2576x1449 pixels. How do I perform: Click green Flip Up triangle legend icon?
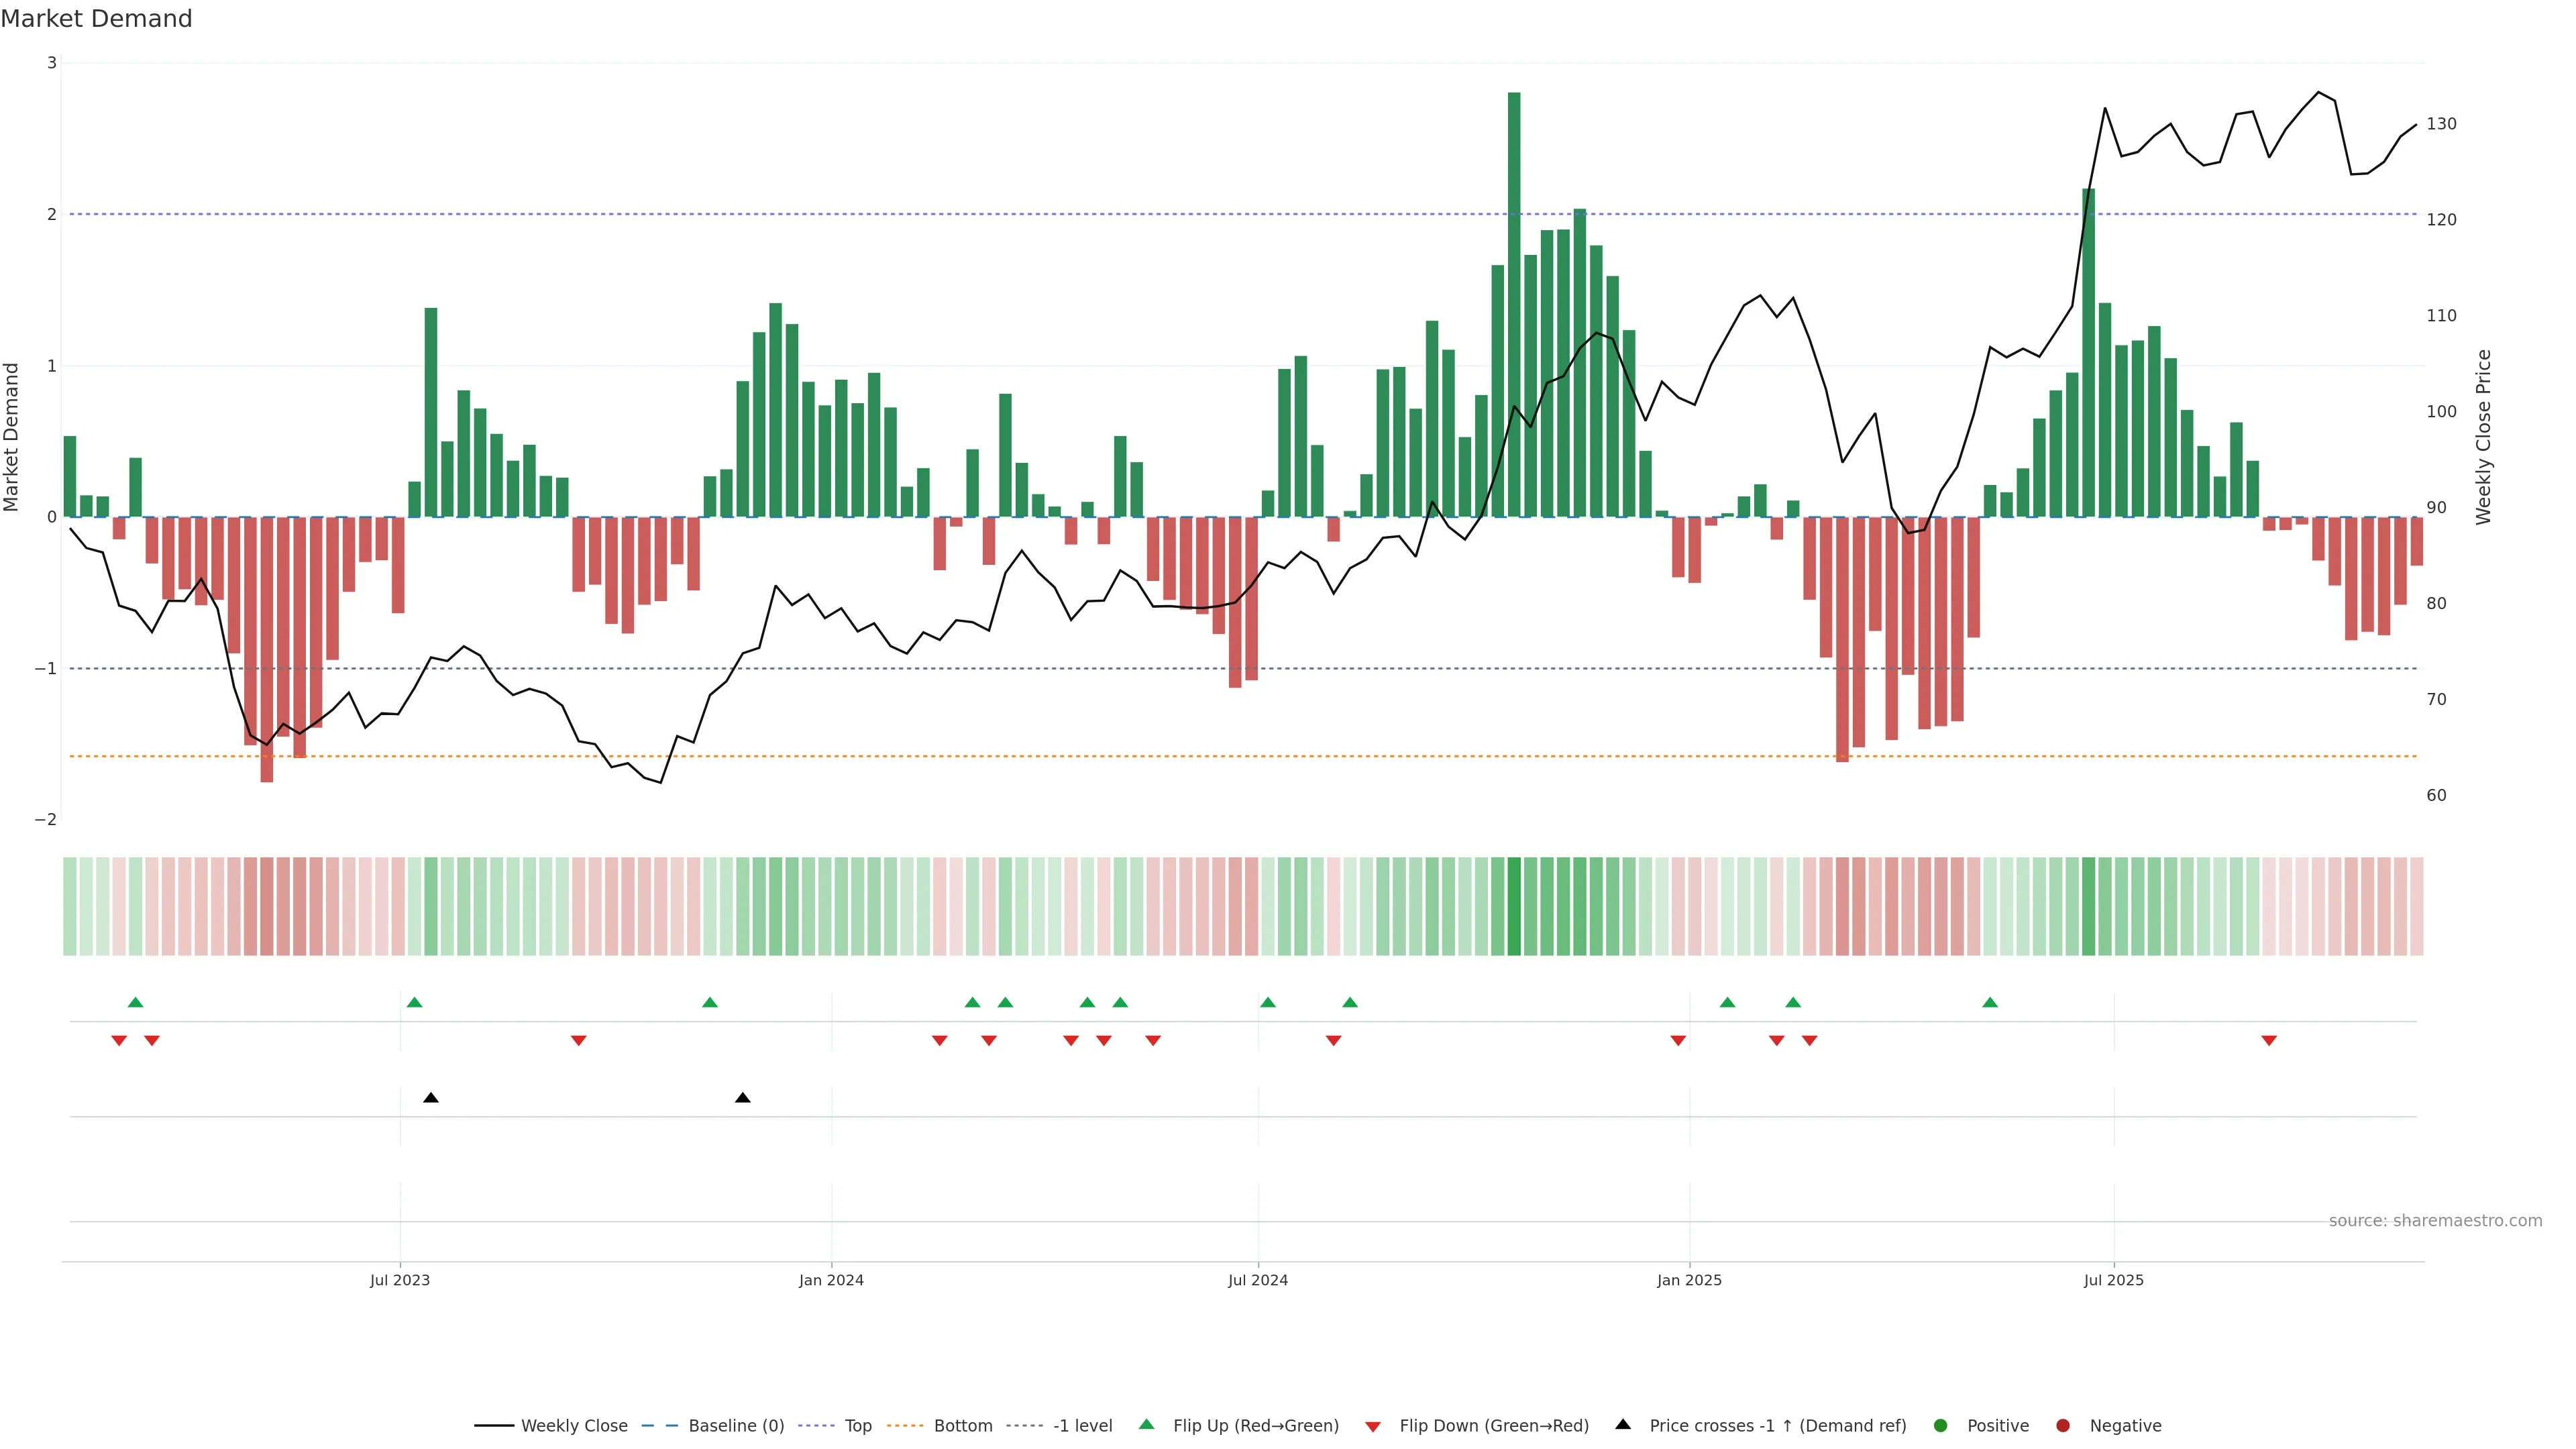tap(1147, 1425)
